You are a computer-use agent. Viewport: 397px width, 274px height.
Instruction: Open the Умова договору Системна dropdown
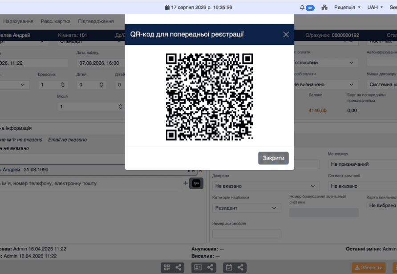click(382, 85)
